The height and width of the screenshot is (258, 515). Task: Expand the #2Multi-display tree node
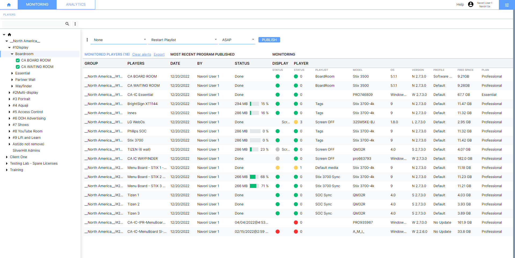pyautogui.click(x=10, y=93)
